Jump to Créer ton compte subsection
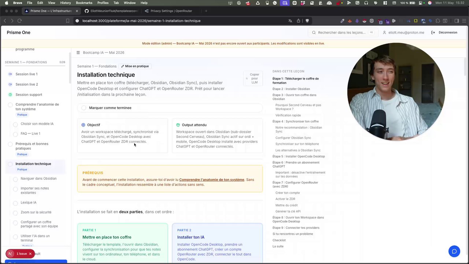The height and width of the screenshot is (264, 469). [288, 193]
